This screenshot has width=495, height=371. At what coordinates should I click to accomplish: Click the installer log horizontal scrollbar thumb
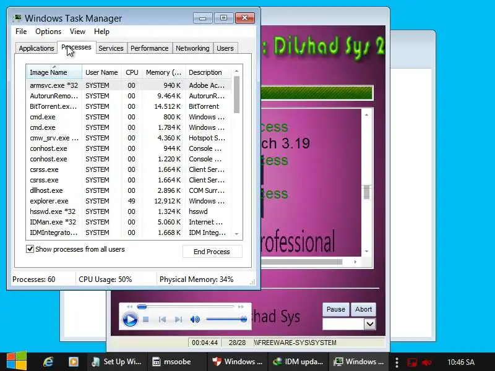(x=301, y=262)
